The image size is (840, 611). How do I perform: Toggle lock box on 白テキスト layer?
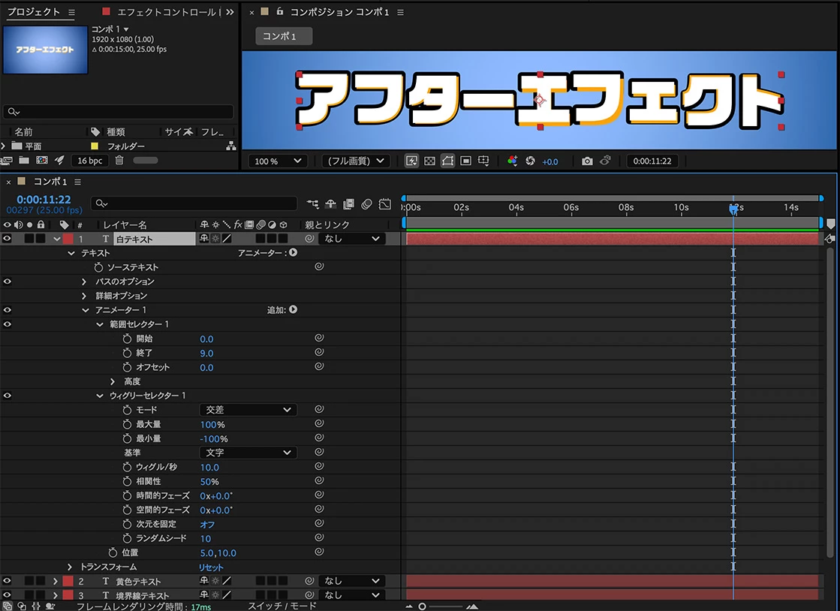[41, 238]
